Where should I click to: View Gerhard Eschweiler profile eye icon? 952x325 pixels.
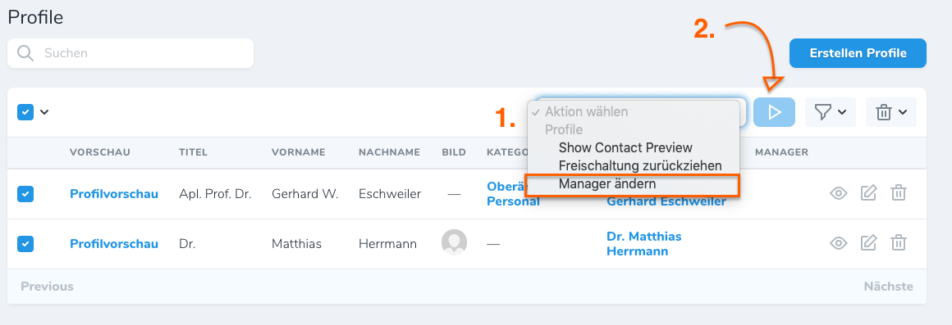pos(839,194)
